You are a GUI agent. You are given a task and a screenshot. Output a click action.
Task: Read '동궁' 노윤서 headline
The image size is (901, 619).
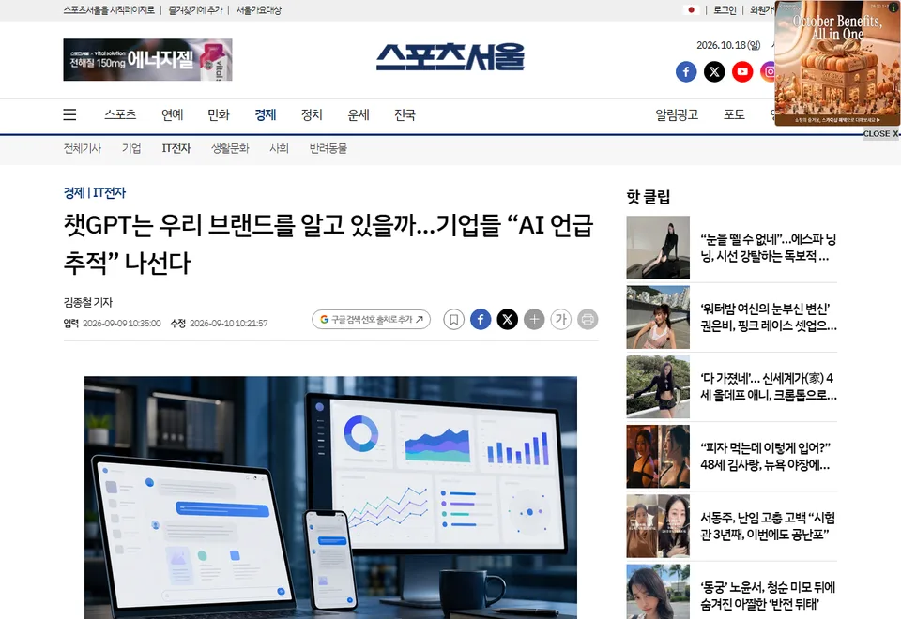[768, 596]
